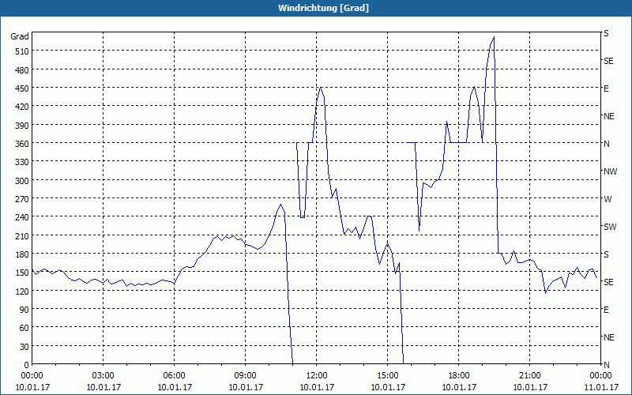632x395 pixels.
Task: Click the 60 y-axis label
Action: pos(24,328)
